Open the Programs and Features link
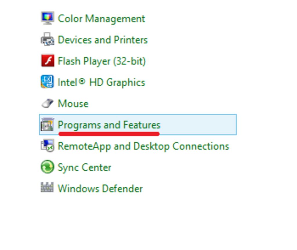This screenshot has height=250, width=297. [109, 125]
